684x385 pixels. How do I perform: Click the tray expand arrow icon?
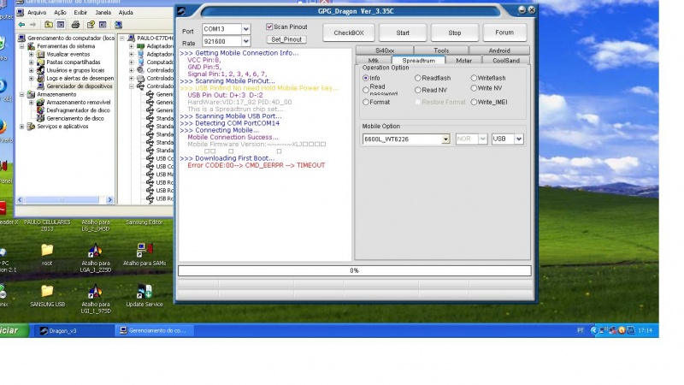593,330
